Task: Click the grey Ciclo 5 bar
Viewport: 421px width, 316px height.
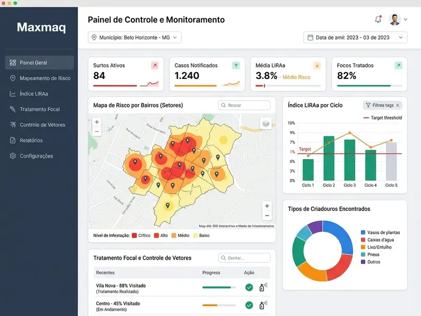Action: tap(391, 161)
